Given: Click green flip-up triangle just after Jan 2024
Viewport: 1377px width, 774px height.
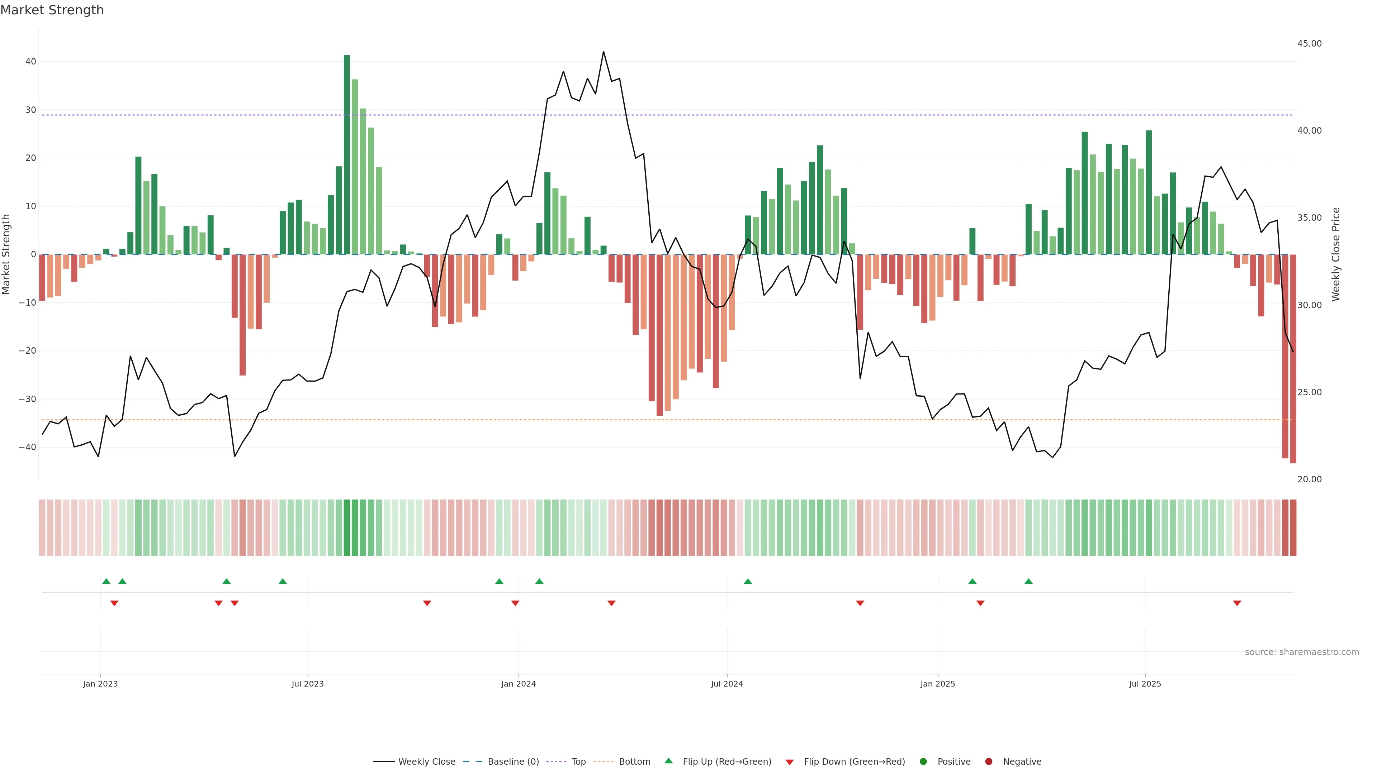Looking at the screenshot, I should click(x=539, y=581).
